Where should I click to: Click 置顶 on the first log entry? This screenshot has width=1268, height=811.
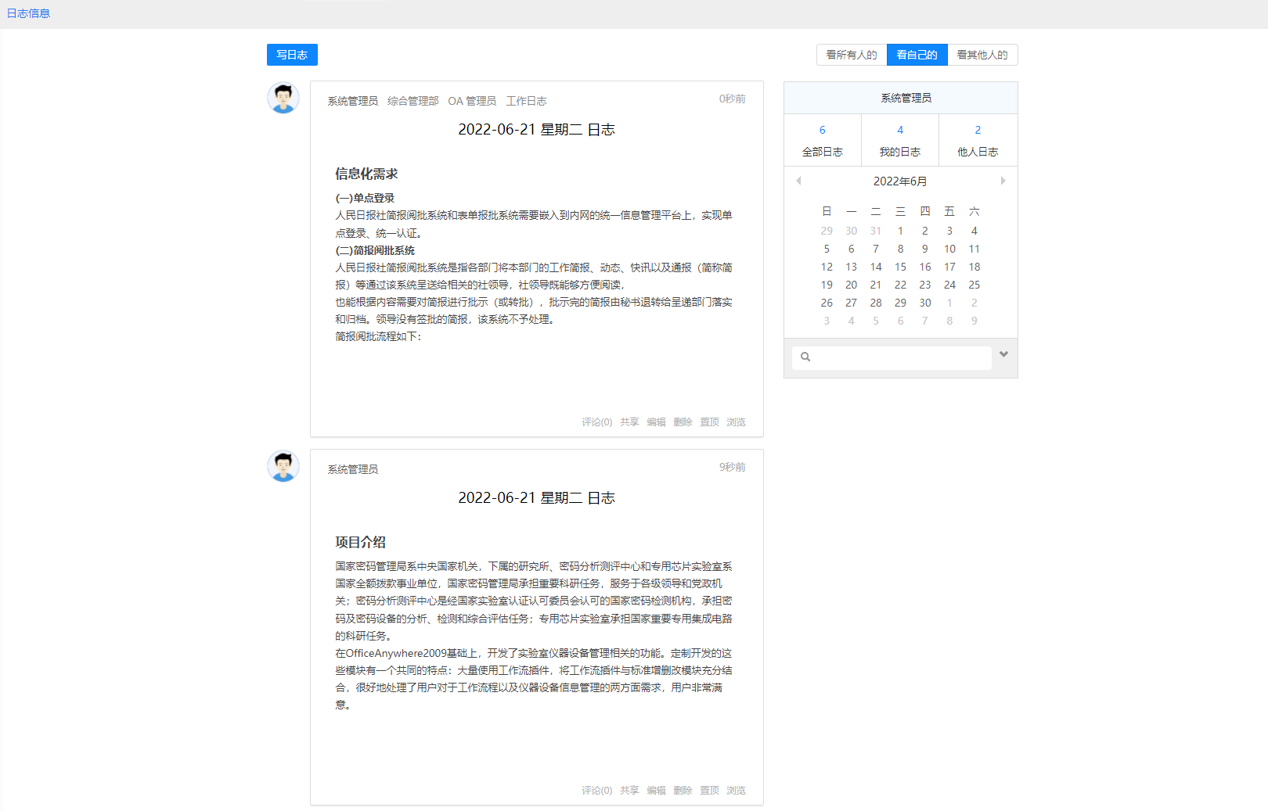click(x=709, y=422)
